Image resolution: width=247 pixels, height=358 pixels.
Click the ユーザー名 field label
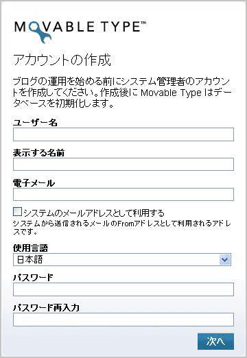tap(35, 123)
